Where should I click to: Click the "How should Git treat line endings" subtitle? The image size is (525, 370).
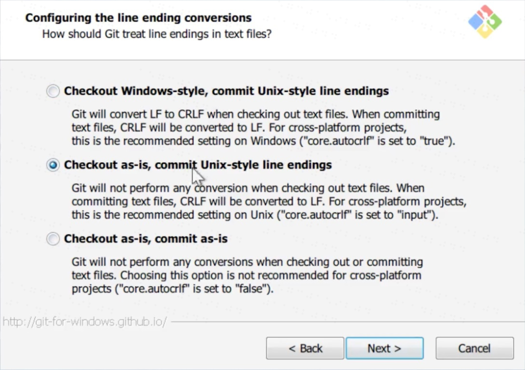[156, 34]
